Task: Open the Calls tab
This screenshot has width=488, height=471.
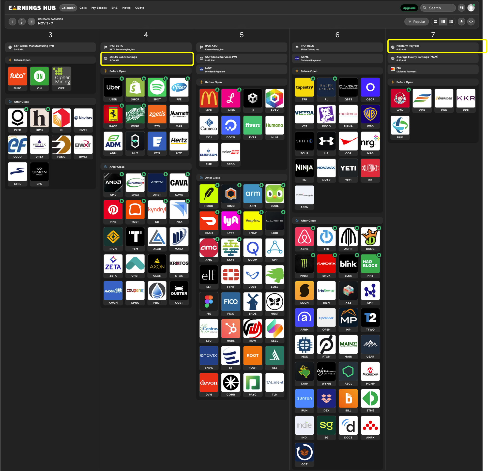Action: pyautogui.click(x=83, y=8)
